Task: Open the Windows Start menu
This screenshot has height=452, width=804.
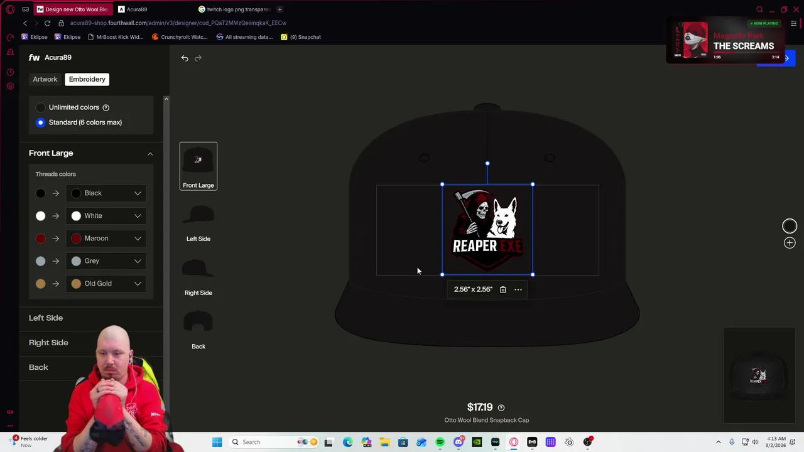Action: pyautogui.click(x=217, y=442)
